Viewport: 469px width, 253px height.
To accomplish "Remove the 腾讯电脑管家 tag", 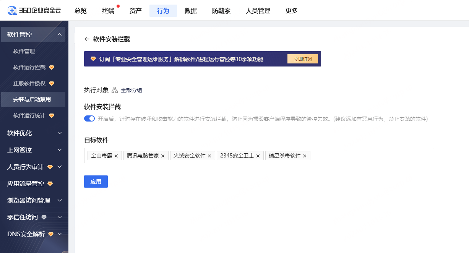I will pos(163,156).
